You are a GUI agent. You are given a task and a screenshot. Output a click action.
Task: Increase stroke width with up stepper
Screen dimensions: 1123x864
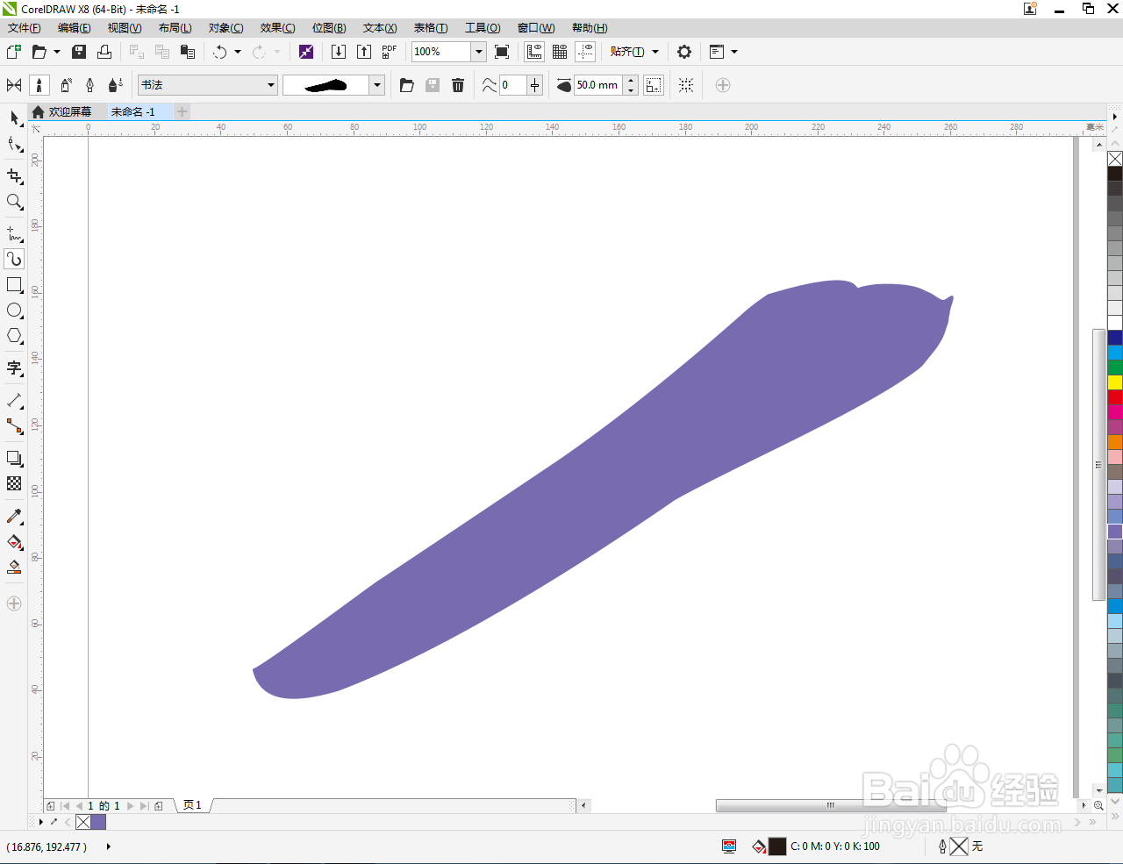pyautogui.click(x=631, y=81)
